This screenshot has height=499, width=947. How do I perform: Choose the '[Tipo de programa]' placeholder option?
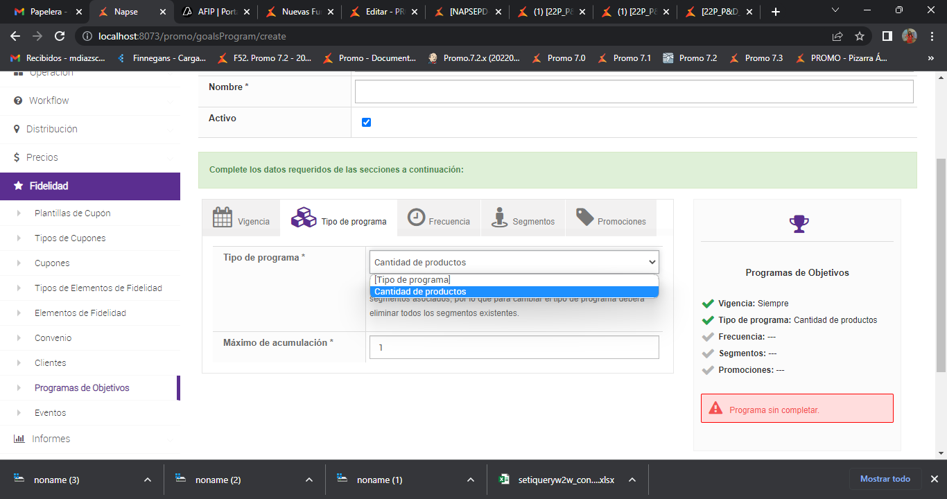pos(514,280)
